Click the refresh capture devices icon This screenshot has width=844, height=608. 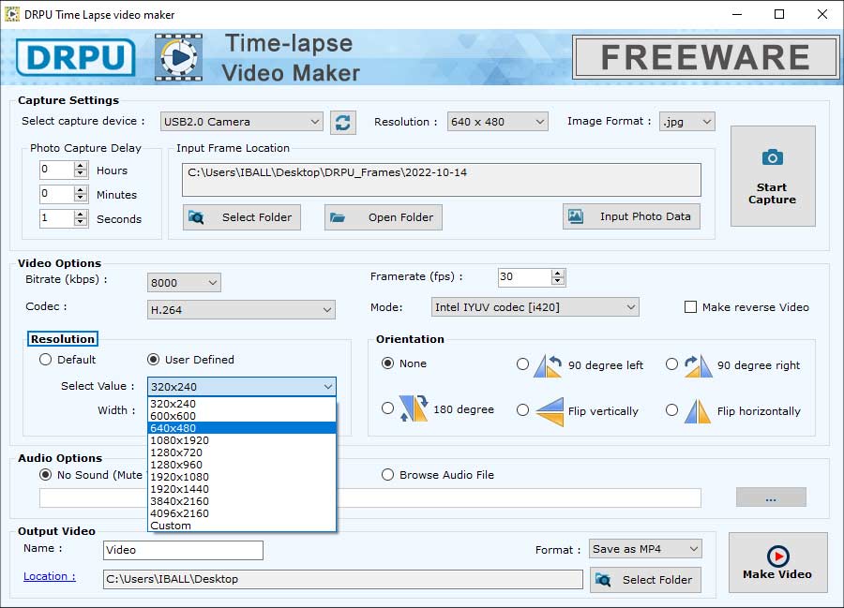point(343,123)
